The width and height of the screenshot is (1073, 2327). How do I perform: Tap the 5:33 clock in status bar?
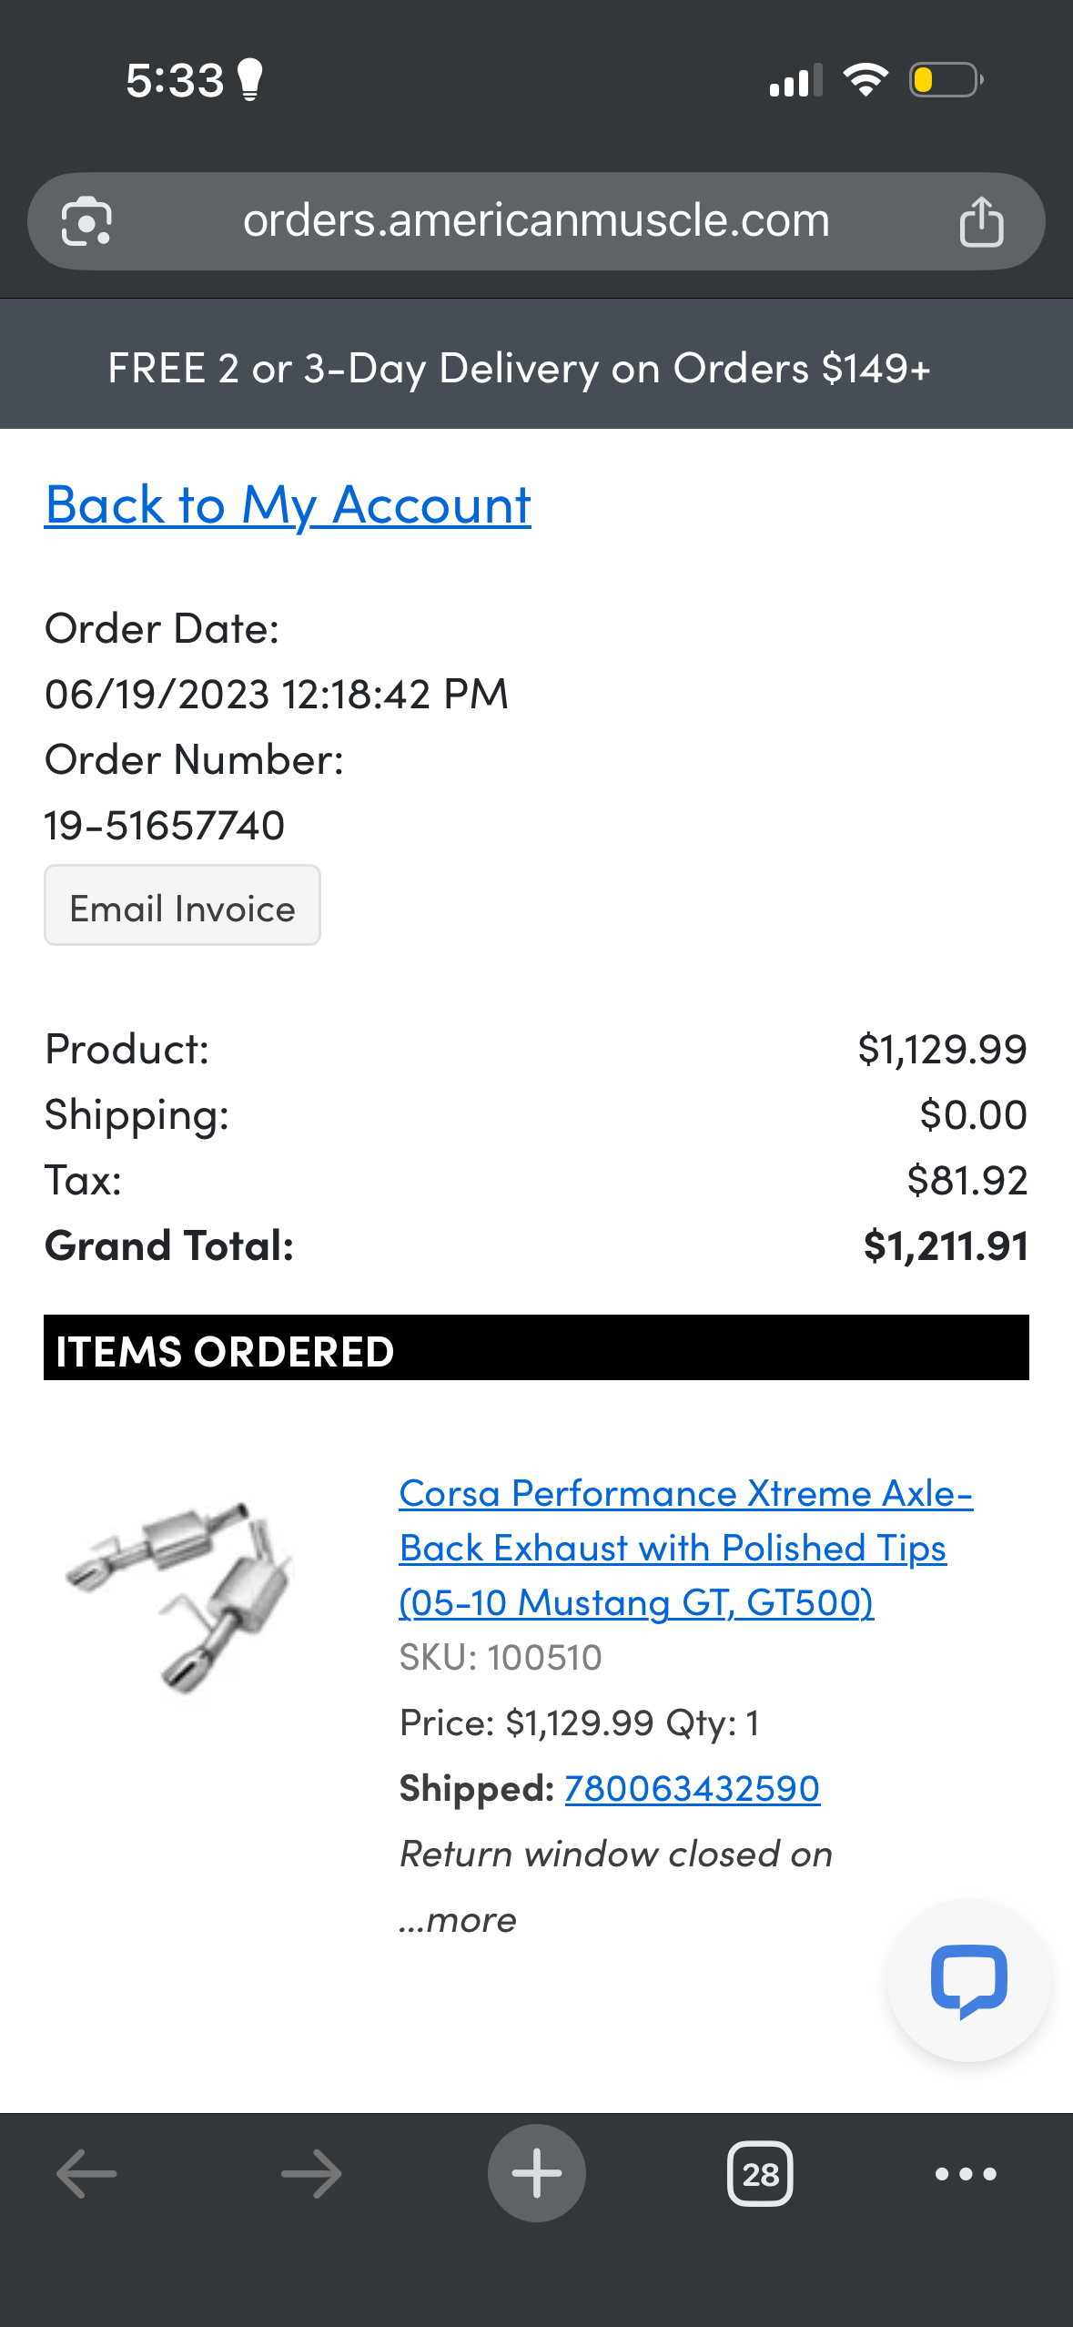tap(175, 80)
